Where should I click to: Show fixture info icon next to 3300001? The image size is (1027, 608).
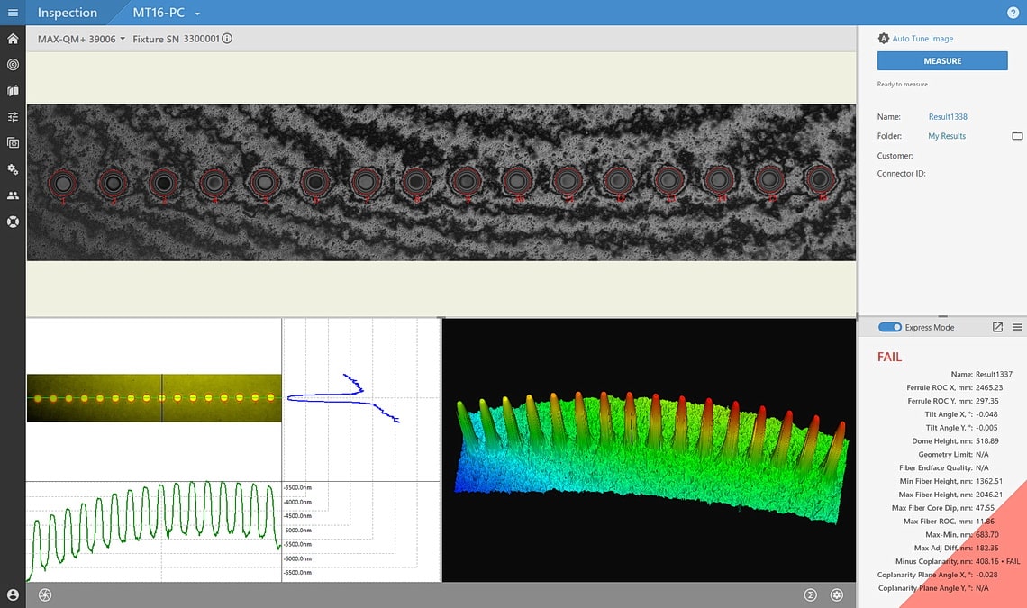[x=227, y=39]
